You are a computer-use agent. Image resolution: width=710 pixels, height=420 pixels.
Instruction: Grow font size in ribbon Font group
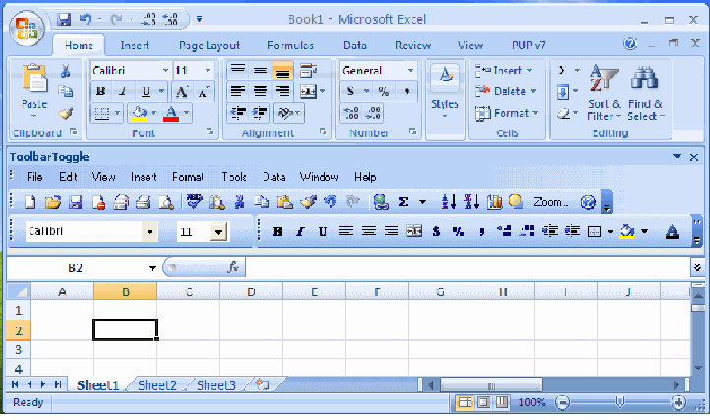point(182,91)
